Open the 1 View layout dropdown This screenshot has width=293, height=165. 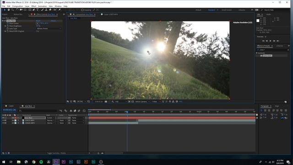tap(156, 102)
